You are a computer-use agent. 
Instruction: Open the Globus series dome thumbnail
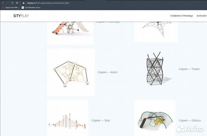coord(155,118)
